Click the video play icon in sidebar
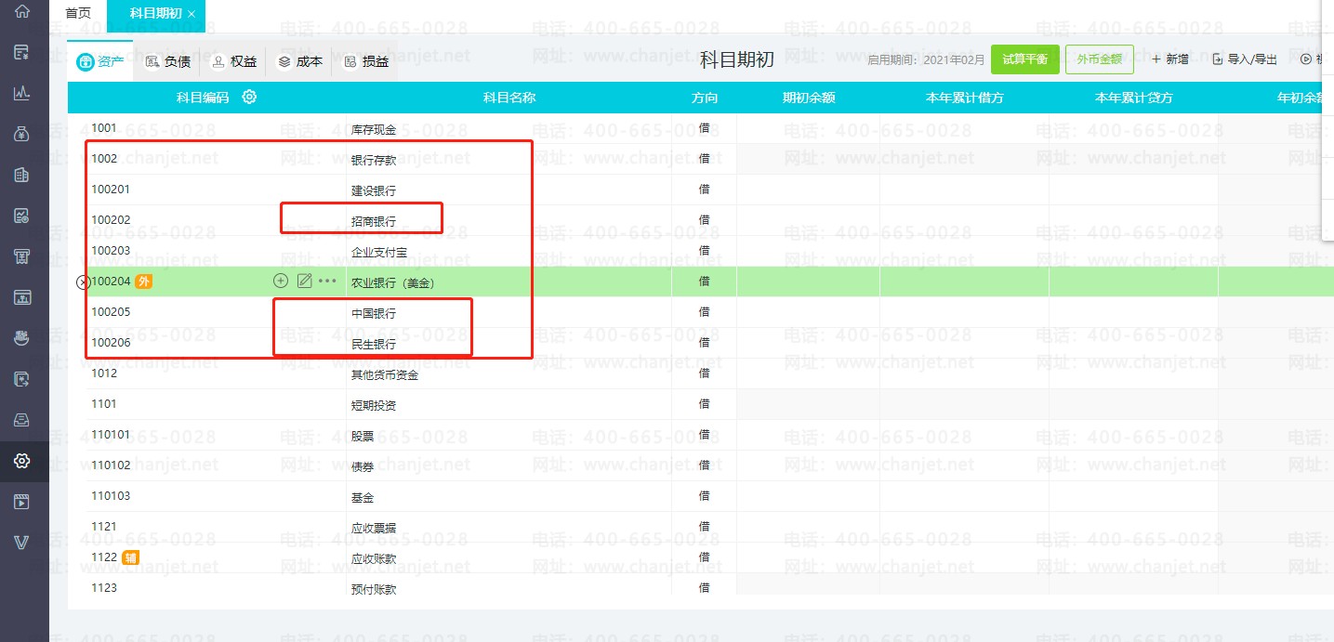The height and width of the screenshot is (642, 1334). 22,502
